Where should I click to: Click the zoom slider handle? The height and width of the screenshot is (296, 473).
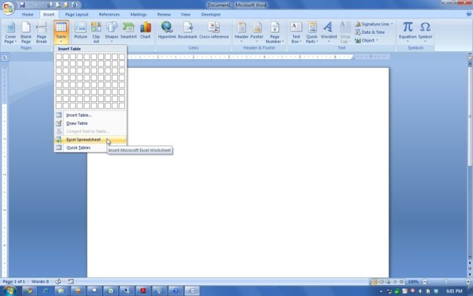(446, 282)
